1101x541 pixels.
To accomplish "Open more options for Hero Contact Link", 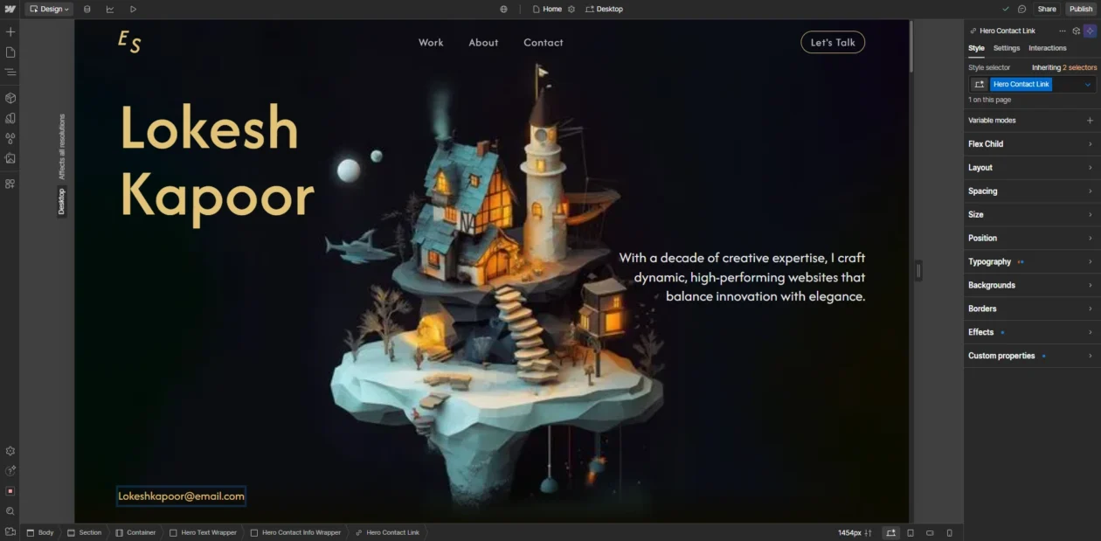I will pyautogui.click(x=1063, y=31).
